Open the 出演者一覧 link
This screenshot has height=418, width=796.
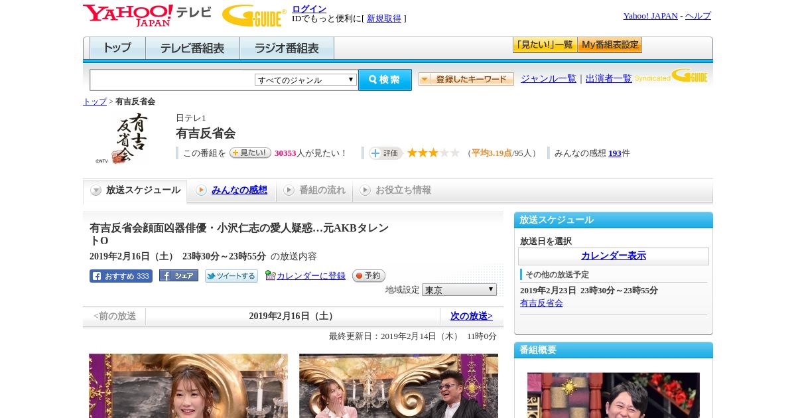[609, 78]
